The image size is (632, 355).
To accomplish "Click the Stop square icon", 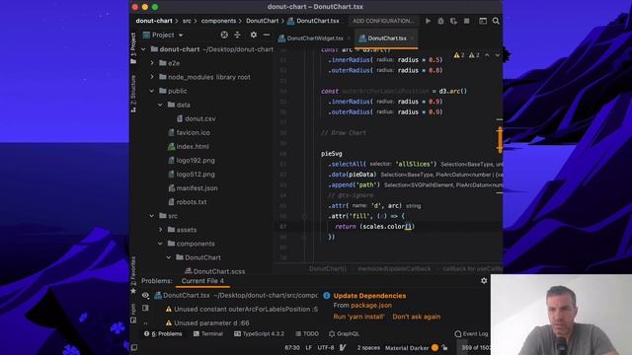I will (467, 21).
